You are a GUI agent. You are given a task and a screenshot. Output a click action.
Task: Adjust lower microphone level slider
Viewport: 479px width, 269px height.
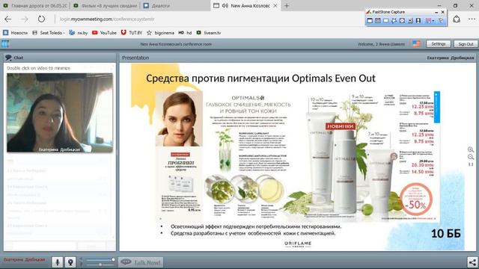(100, 265)
